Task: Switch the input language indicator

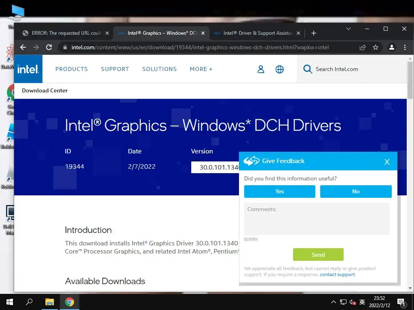Action: 362,302
